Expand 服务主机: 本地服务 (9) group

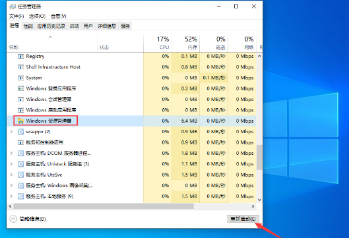11,196
